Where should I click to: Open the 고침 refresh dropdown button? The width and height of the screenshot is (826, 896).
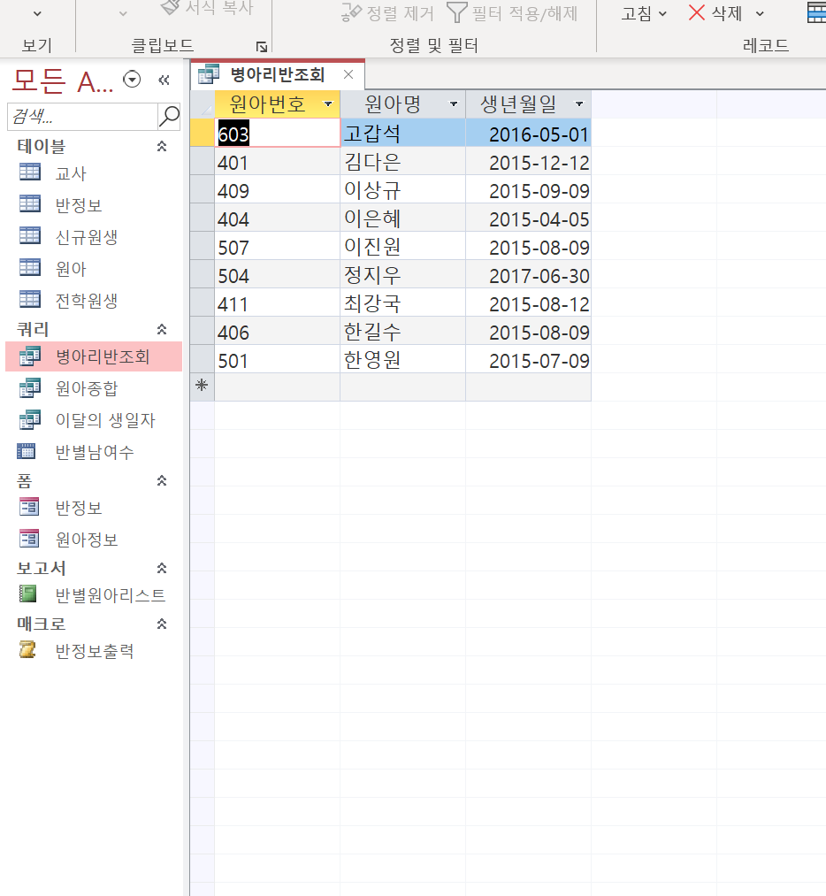point(643,12)
